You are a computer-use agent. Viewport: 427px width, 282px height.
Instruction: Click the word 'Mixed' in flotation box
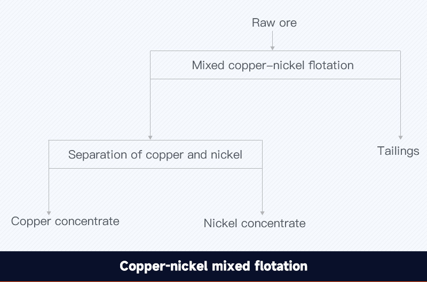click(x=208, y=65)
